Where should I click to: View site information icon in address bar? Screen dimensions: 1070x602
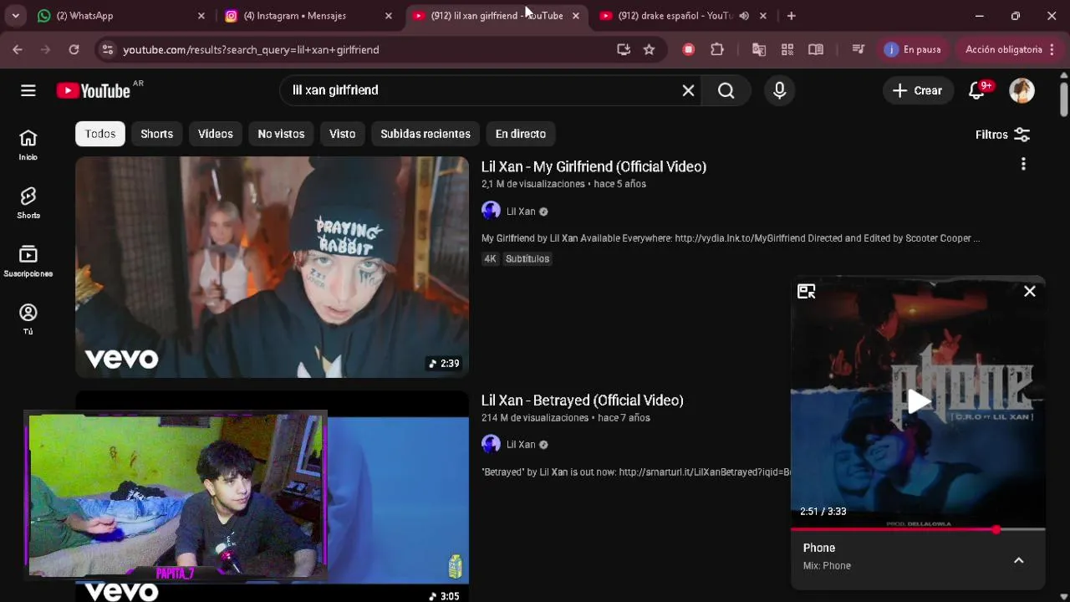tap(107, 49)
